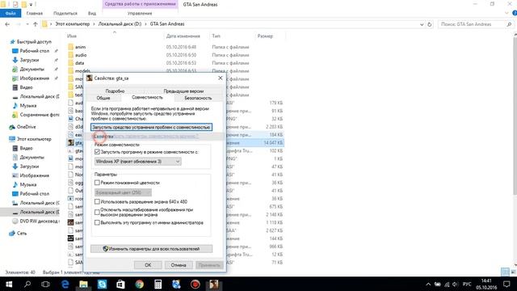Image resolution: width=517 pixels, height=291 pixels.
Task: Go up one folder level arrow
Action: tap(36, 24)
